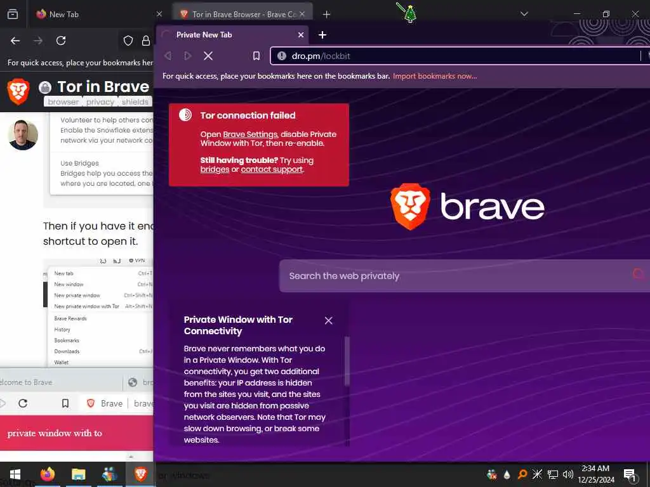Open Firefox View icon
This screenshot has width=650, height=487.
click(13, 14)
